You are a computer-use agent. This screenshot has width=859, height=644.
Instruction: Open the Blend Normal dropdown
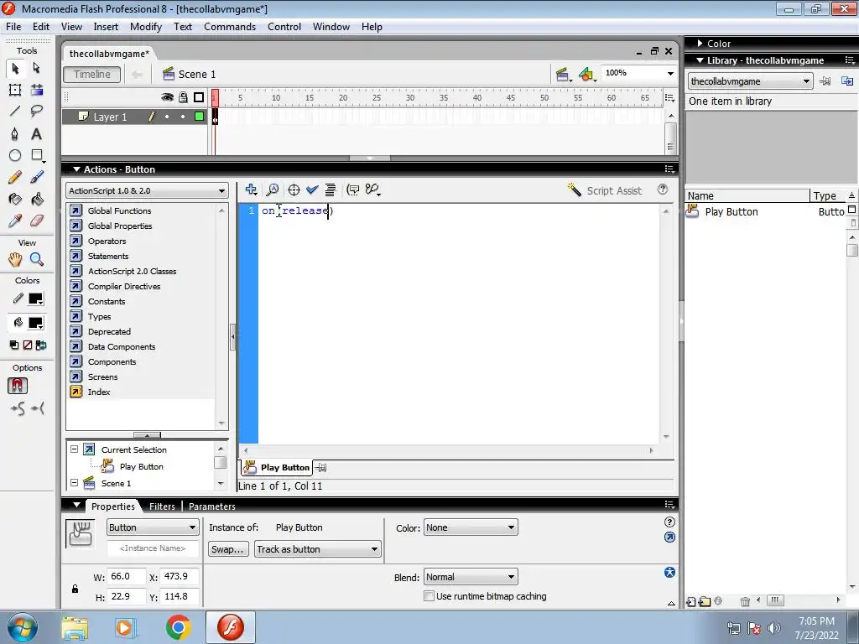(470, 577)
